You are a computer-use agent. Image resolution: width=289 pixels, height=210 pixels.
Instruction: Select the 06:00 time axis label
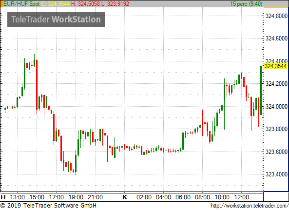[183, 197]
